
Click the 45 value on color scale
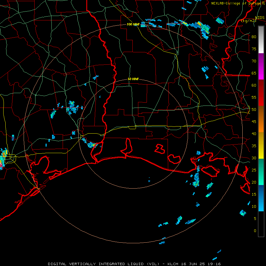[x=254, y=122]
